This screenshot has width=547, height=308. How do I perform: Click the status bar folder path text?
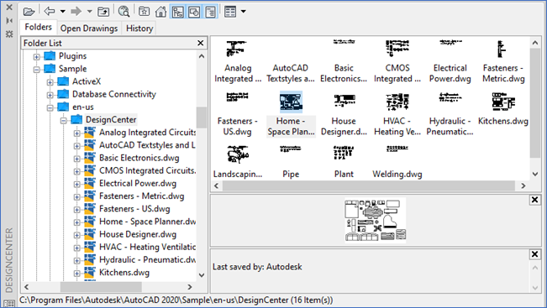coord(176,300)
